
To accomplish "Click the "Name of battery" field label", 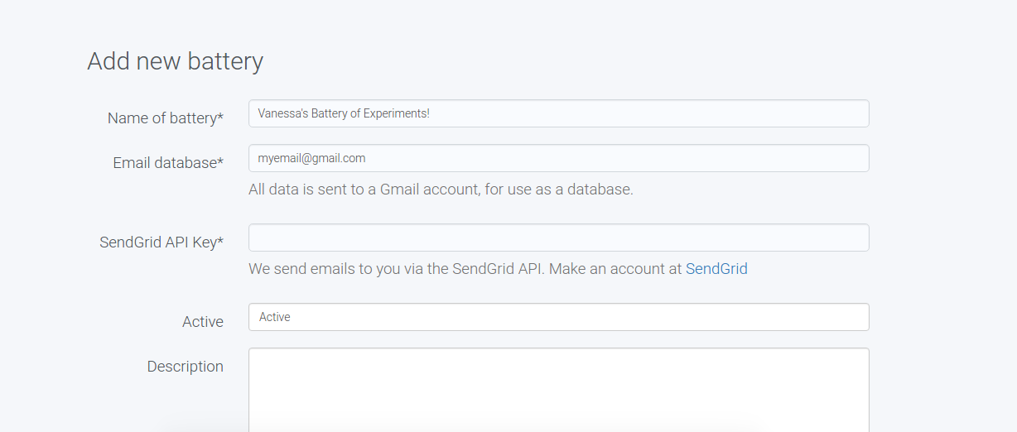I will click(161, 118).
